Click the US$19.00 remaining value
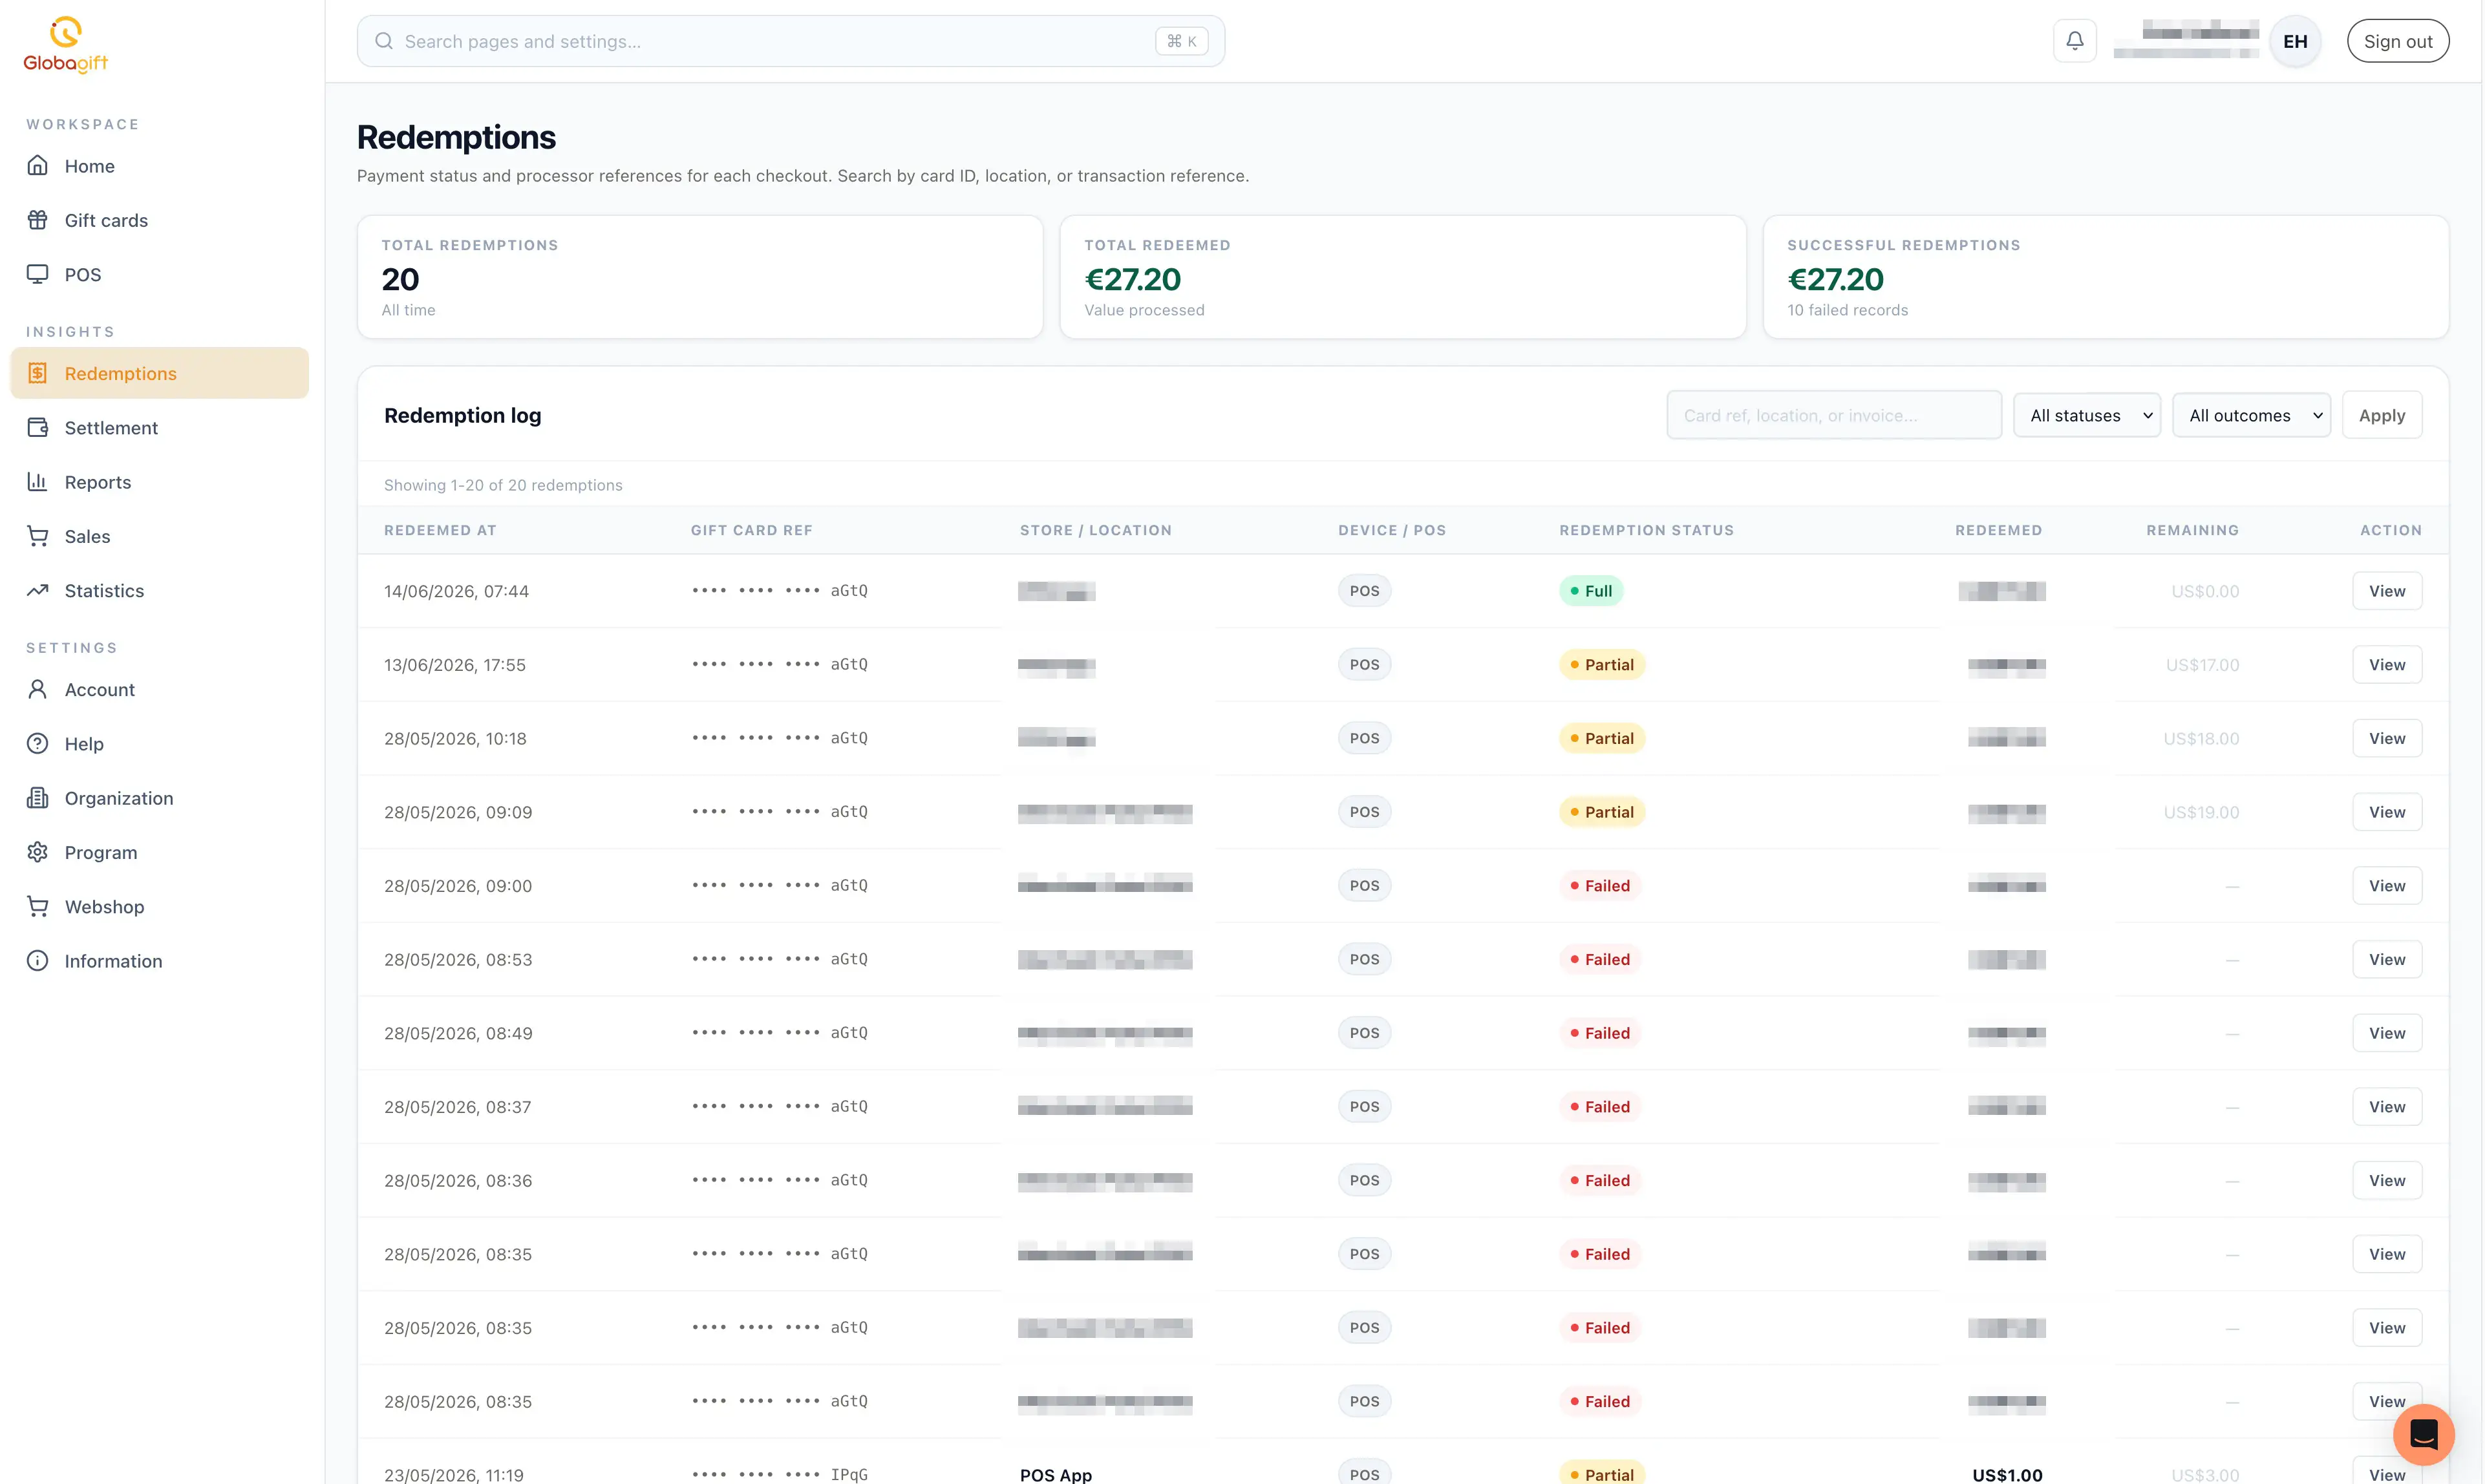The image size is (2485, 1484). coord(2201,812)
